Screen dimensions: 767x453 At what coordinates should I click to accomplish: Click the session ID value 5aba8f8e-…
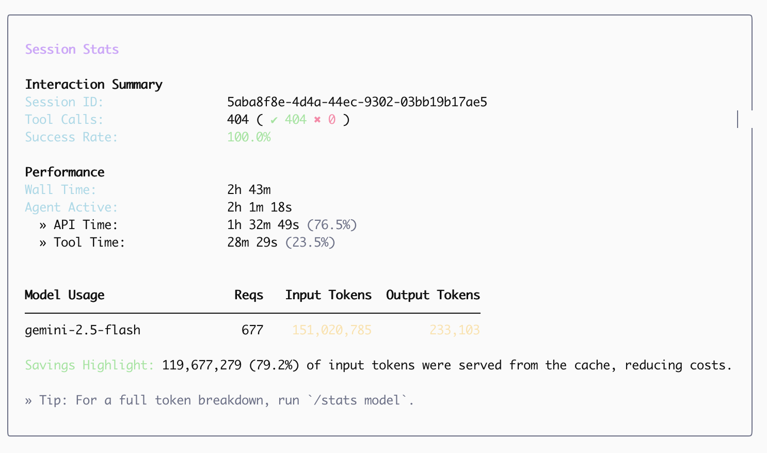coord(357,102)
